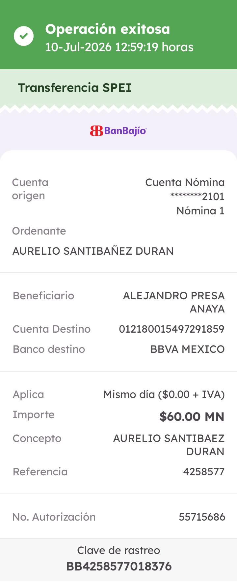Tap the tracking key BB4258577018376

[x=119, y=567]
